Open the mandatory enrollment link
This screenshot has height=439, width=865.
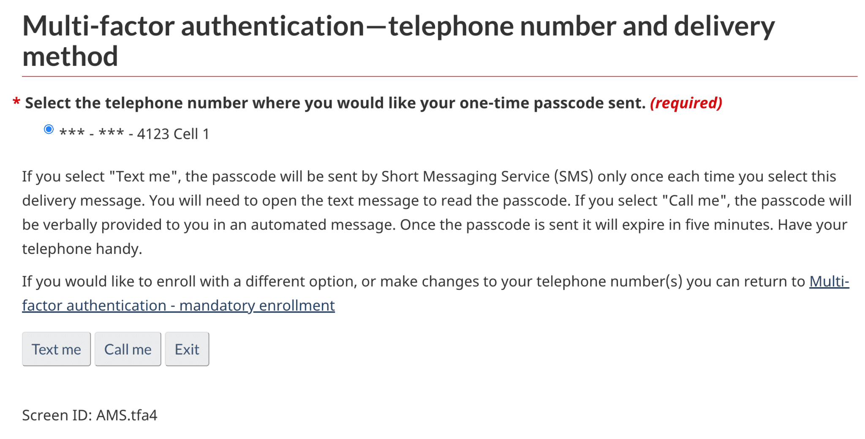point(178,306)
